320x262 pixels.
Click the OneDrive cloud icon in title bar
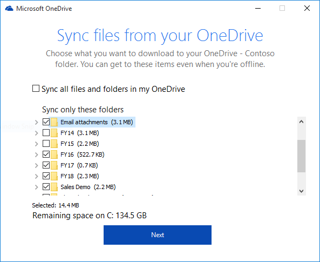[x=9, y=9]
